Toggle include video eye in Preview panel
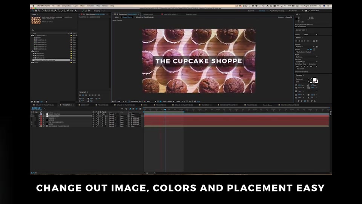Screen dimensions: 362x204 point(308,49)
